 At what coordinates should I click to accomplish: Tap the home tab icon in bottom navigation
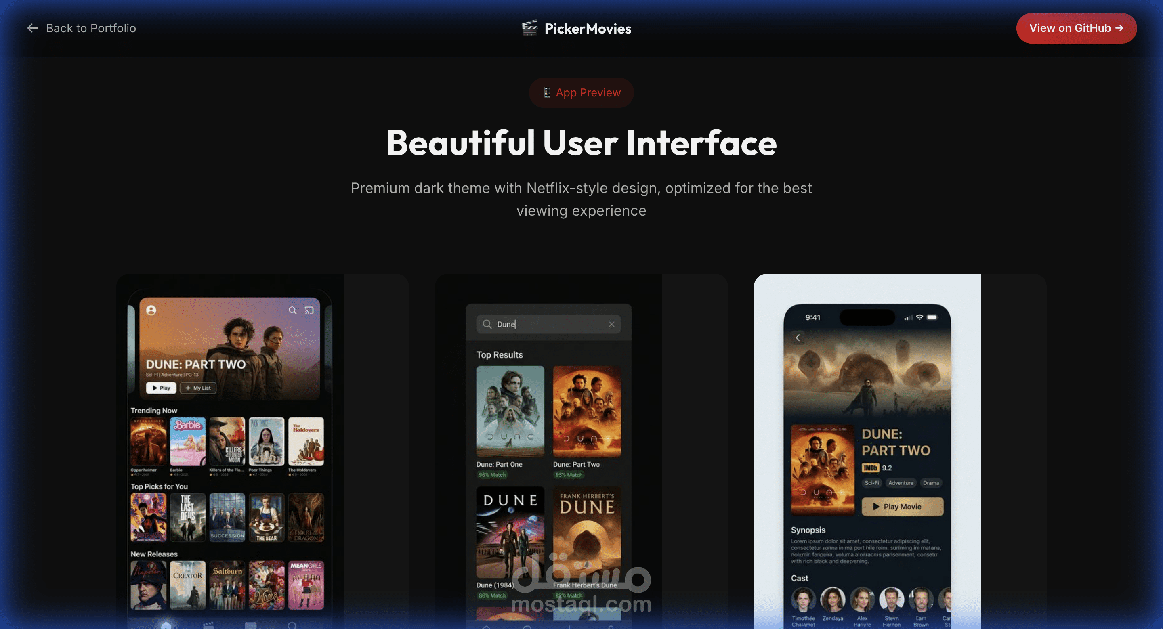(x=166, y=625)
